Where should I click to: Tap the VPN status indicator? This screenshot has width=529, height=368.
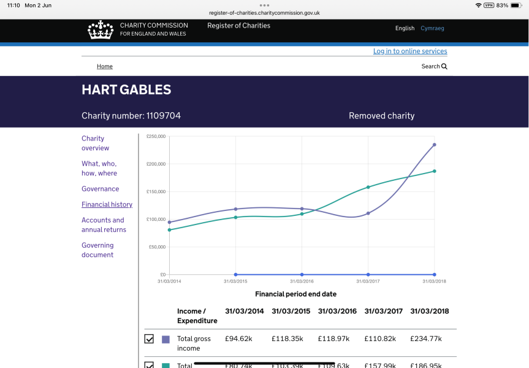(489, 5)
